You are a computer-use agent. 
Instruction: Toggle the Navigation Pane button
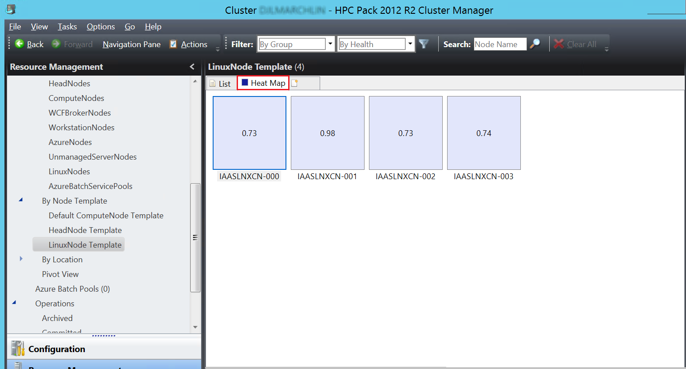[x=131, y=44]
